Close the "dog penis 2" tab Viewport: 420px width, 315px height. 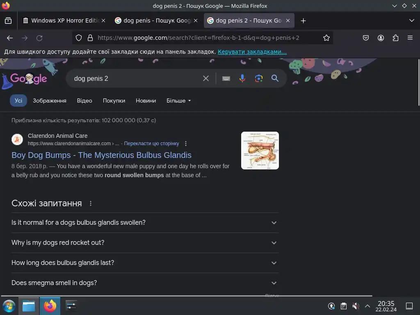pos(288,21)
